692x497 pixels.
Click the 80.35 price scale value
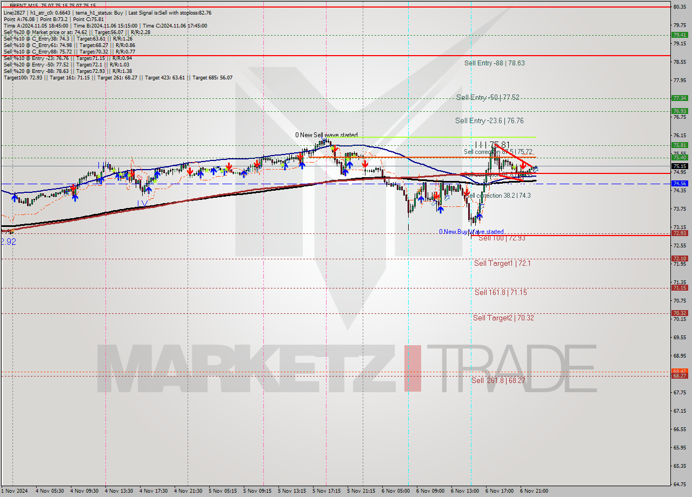[680, 6]
